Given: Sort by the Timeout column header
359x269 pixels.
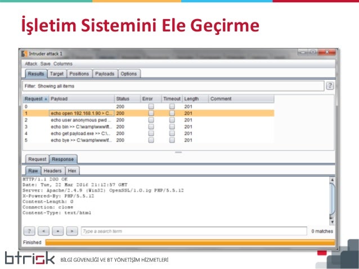Looking at the screenshot, I should [x=172, y=99].
